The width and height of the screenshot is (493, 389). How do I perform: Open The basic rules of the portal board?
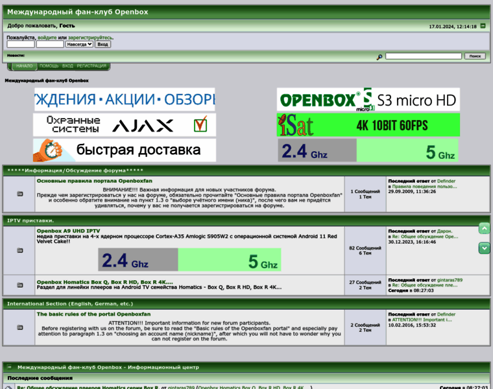coord(93,314)
